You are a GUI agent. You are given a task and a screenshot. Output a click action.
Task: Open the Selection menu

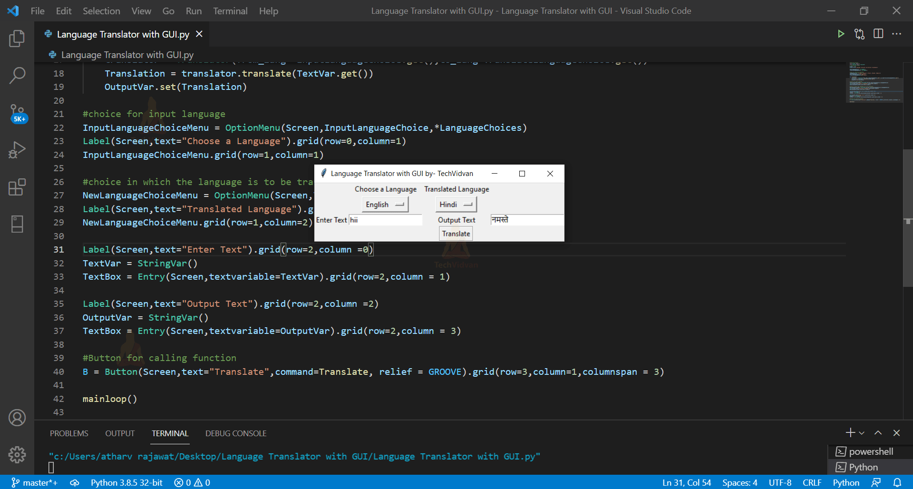click(x=101, y=10)
